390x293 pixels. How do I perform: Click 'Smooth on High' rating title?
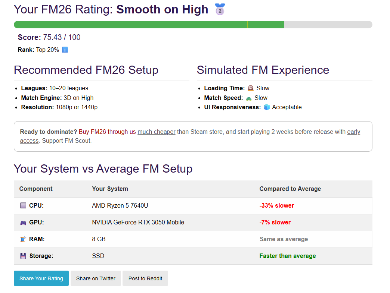pyautogui.click(x=162, y=9)
